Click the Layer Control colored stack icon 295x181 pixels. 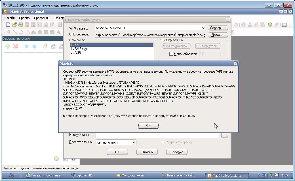click(x=270, y=25)
